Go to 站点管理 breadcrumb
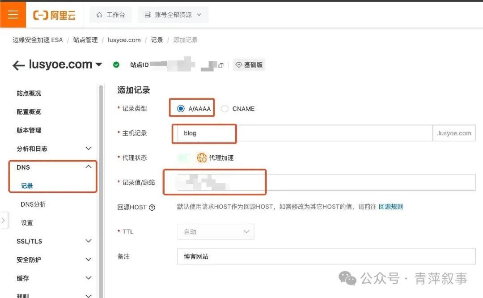Image resolution: width=483 pixels, height=298 pixels. coord(85,40)
